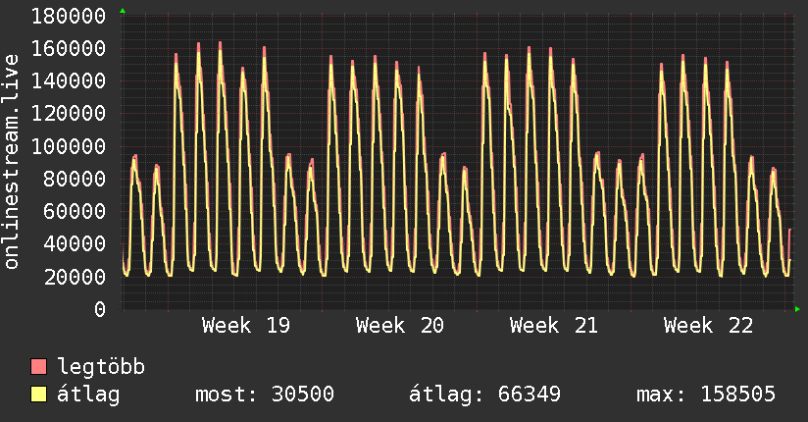The image size is (808, 422).
Task: Click the pink legtöbb legend swatch
Action: tap(38, 366)
